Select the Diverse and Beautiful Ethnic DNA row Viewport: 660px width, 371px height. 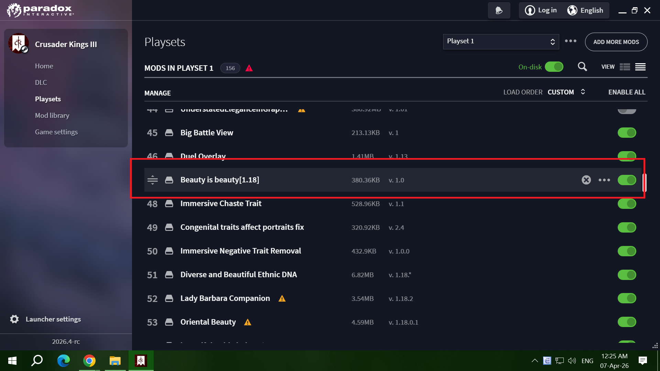393,275
